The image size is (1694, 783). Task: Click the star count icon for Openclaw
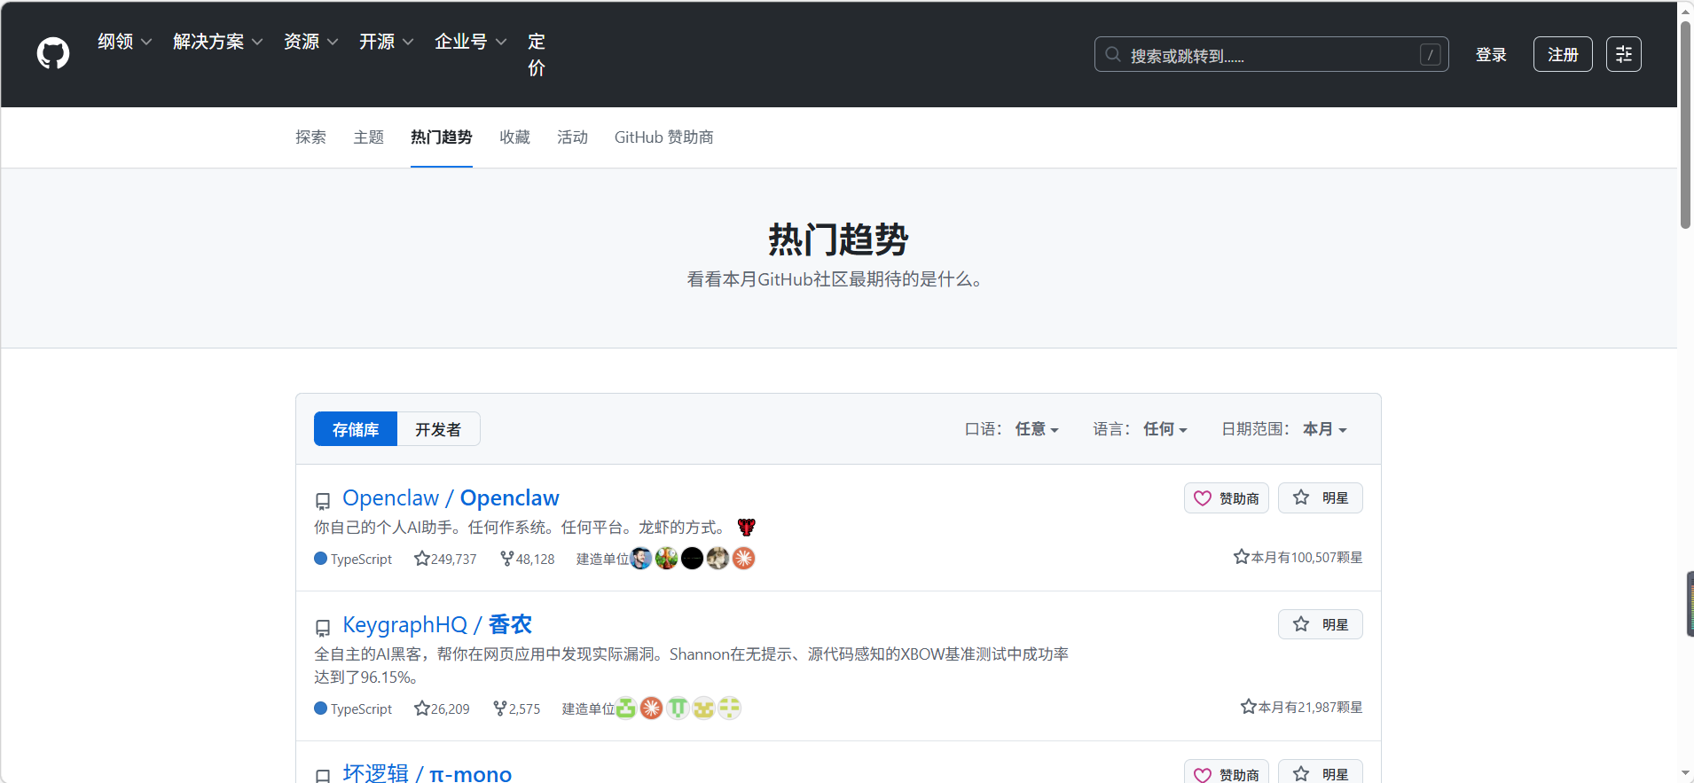422,559
